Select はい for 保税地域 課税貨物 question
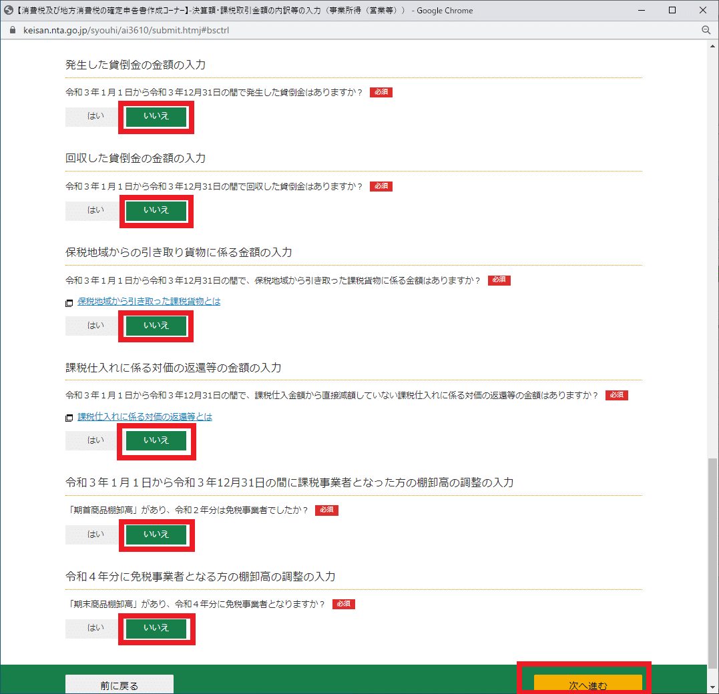The width and height of the screenshot is (719, 694). click(95, 326)
